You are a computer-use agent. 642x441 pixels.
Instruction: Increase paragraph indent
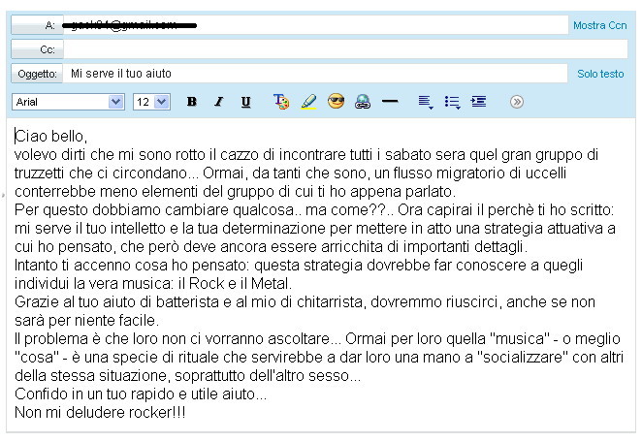(478, 102)
